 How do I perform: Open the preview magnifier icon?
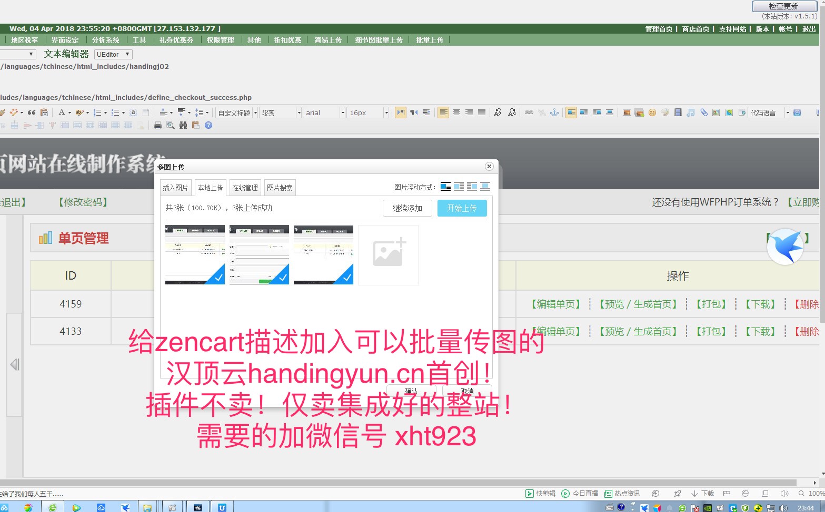[x=171, y=125]
